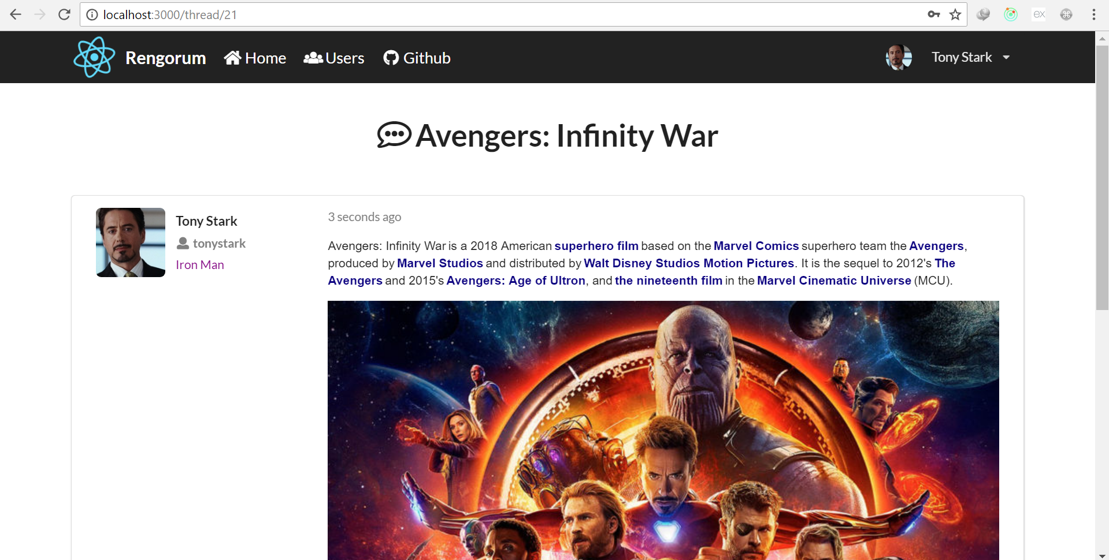Open Walt Disney Studios Motion Pictures link
This screenshot has height=560, width=1109.
point(689,263)
